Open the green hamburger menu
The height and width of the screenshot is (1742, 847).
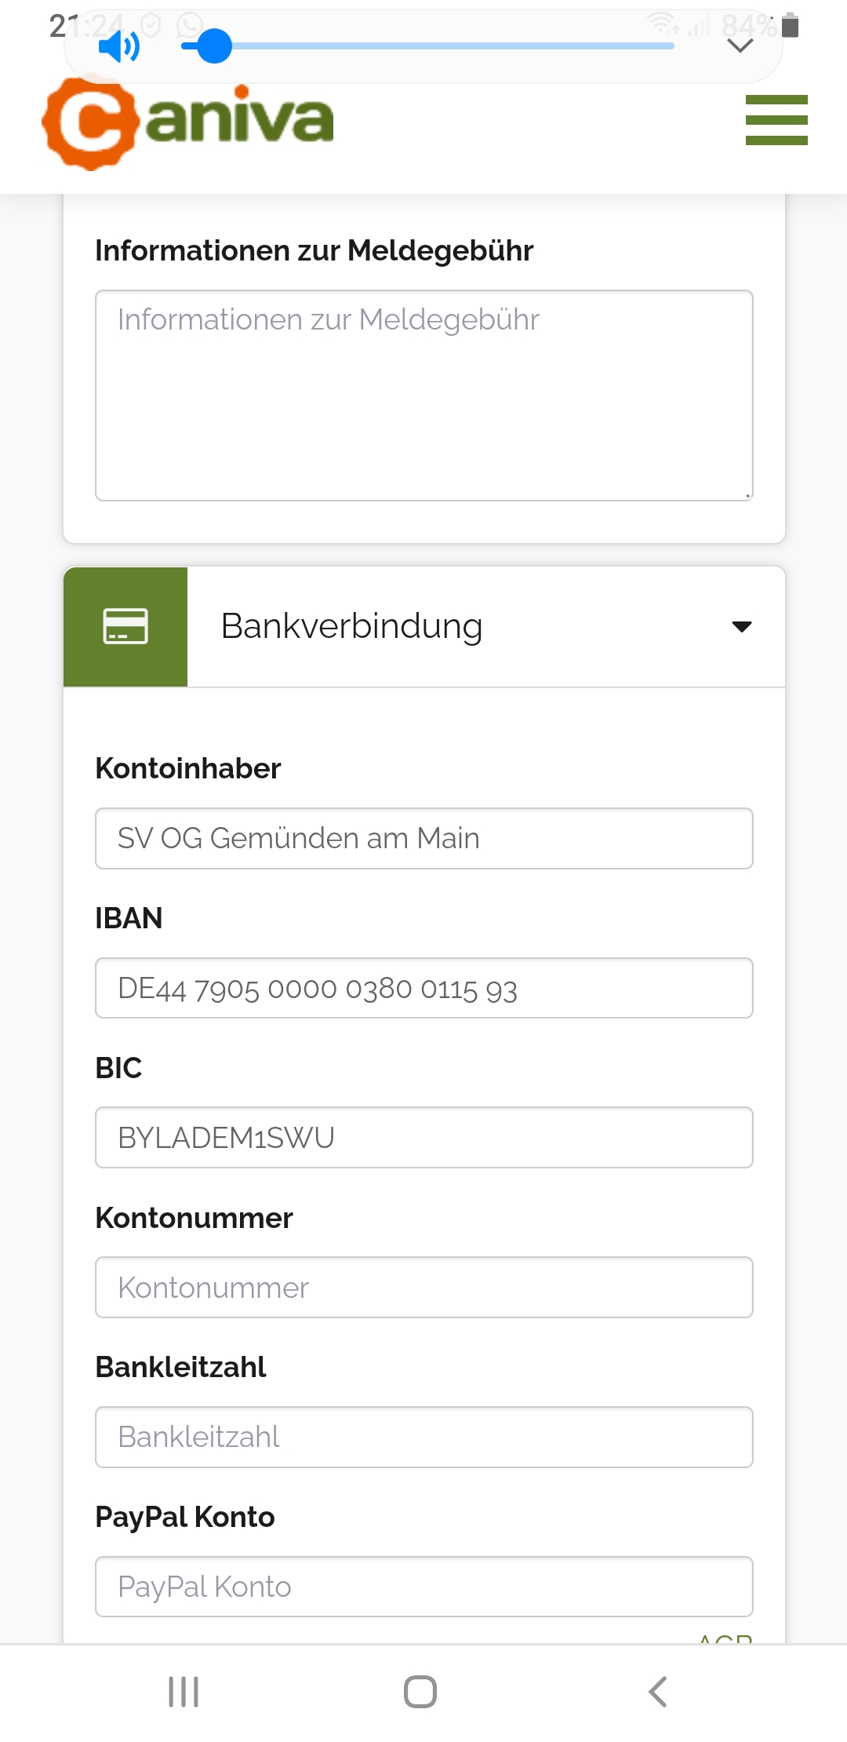[x=776, y=120]
